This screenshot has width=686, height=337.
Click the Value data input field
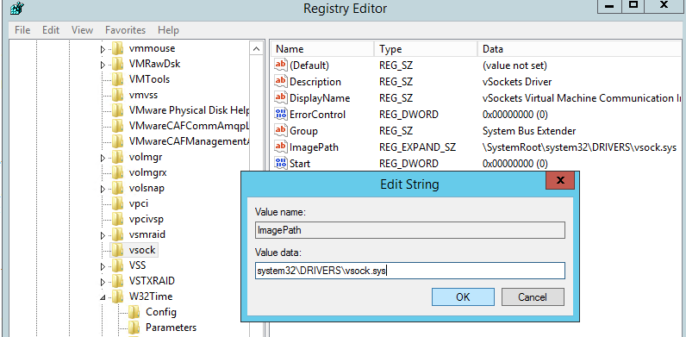pos(410,271)
